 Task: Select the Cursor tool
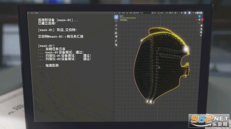click(x=116, y=21)
